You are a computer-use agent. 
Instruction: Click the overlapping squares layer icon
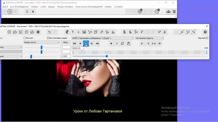(x=96, y=32)
